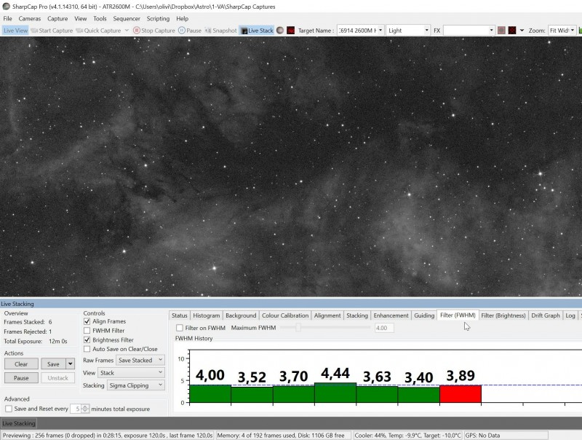Click the Pause button in Actions
This screenshot has width=582, height=440.
[x=21, y=378]
